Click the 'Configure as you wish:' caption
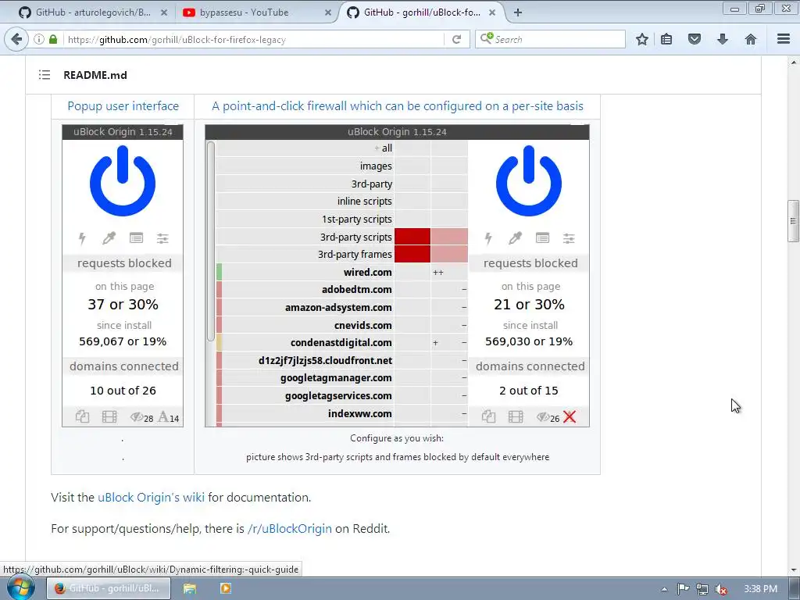 (x=397, y=438)
